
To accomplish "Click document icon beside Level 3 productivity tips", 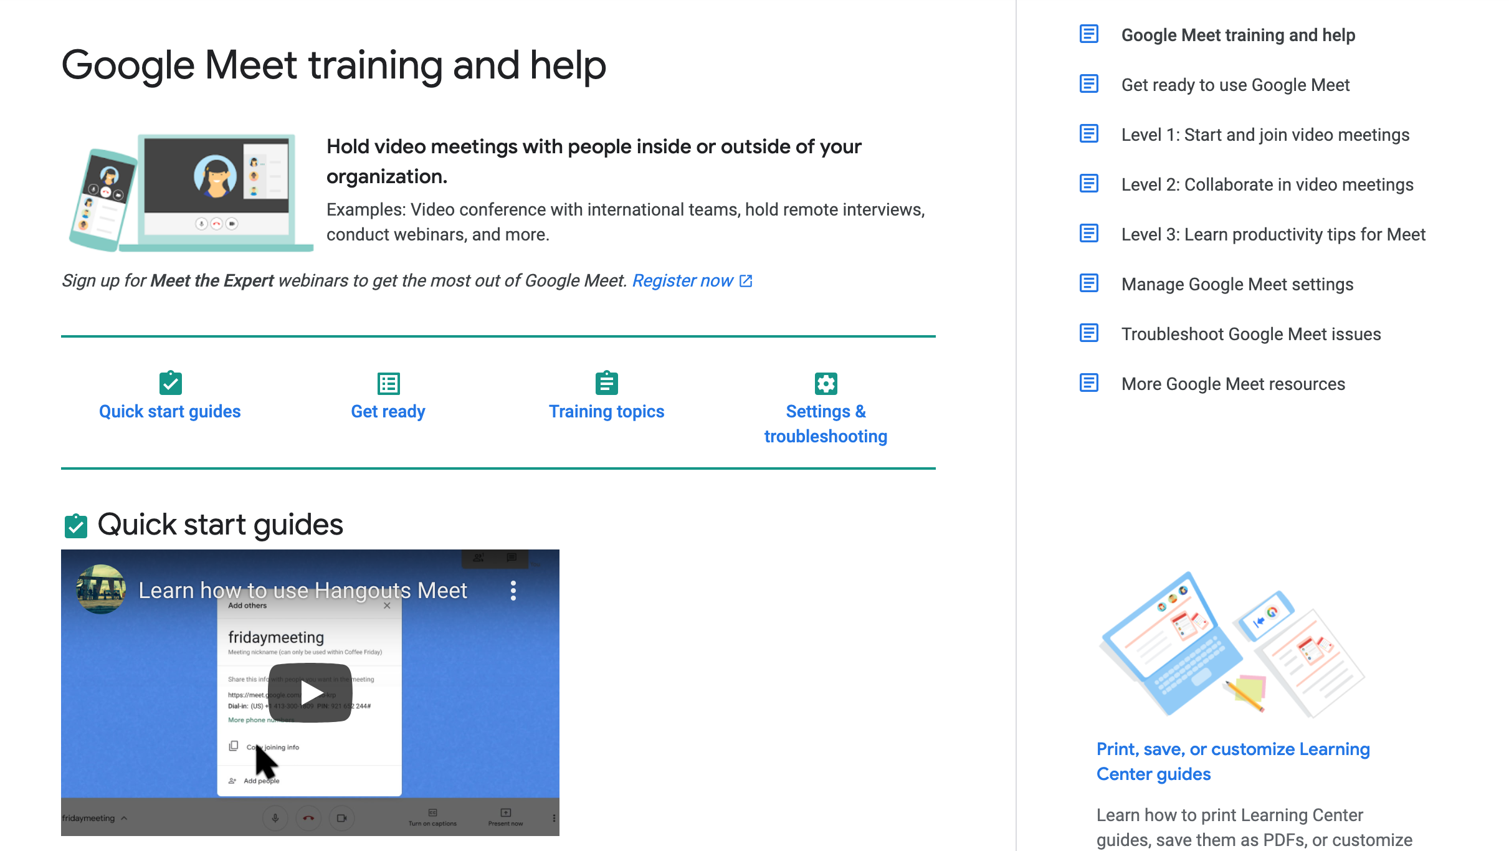I will 1088,234.
